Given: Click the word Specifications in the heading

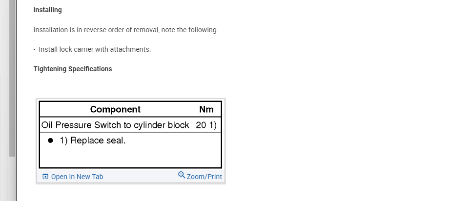Looking at the screenshot, I should [90, 69].
